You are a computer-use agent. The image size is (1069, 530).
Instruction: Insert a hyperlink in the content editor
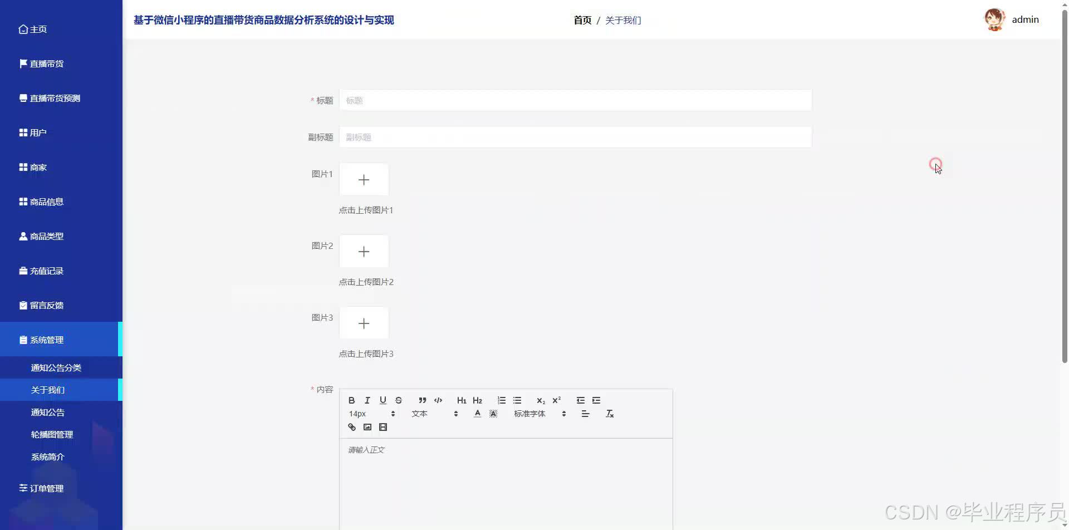(x=351, y=427)
